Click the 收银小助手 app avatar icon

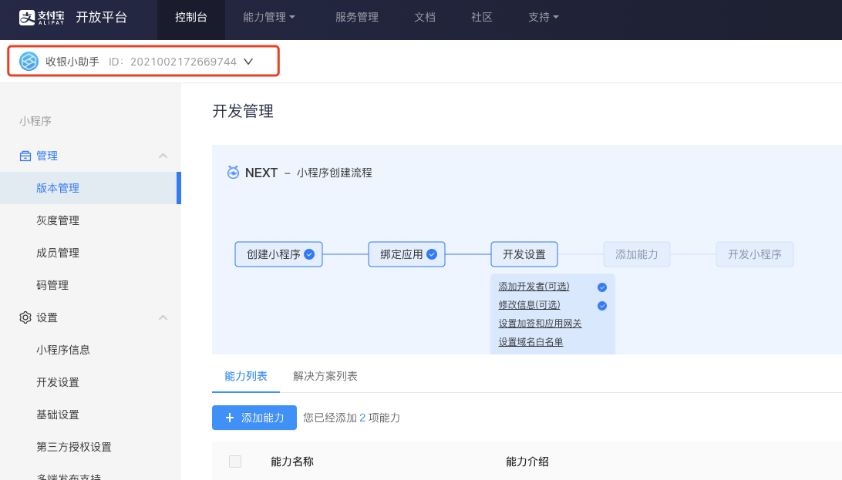point(29,61)
